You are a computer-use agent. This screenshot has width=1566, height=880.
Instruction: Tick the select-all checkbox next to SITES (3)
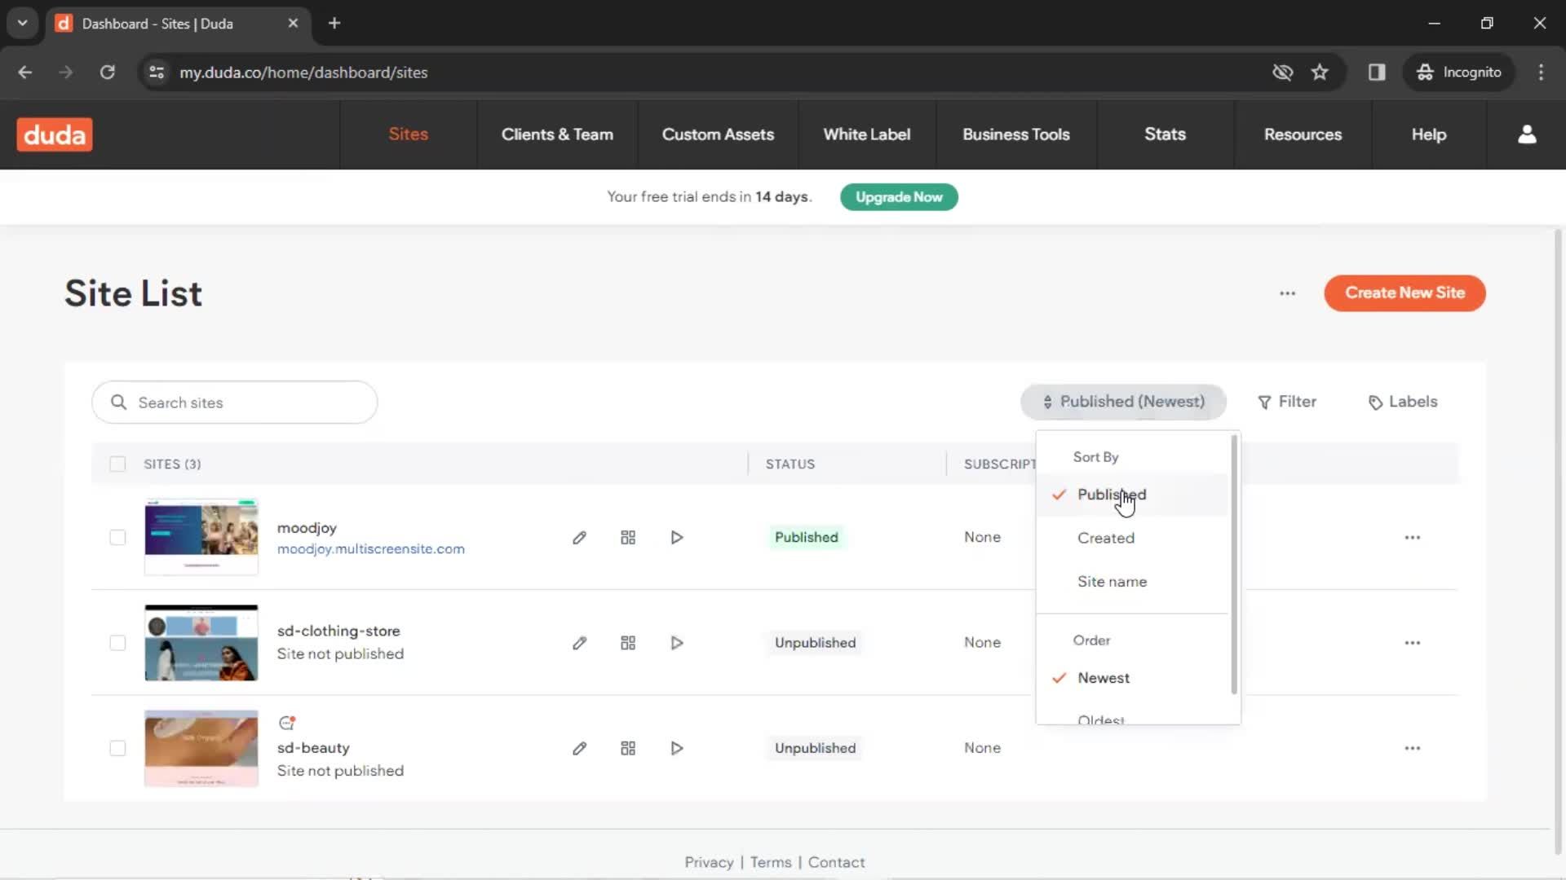click(x=117, y=464)
